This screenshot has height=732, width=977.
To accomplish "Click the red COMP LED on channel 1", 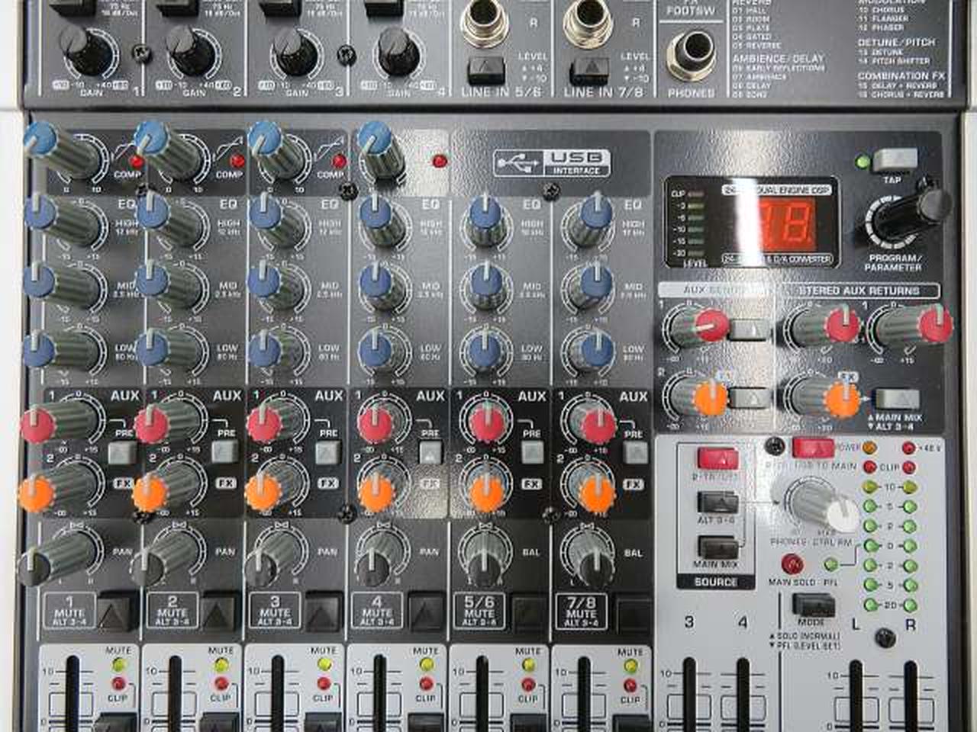I will tap(137, 162).
